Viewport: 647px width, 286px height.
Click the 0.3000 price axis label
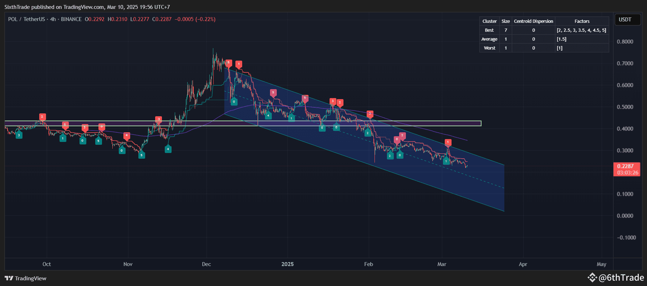(x=625, y=150)
